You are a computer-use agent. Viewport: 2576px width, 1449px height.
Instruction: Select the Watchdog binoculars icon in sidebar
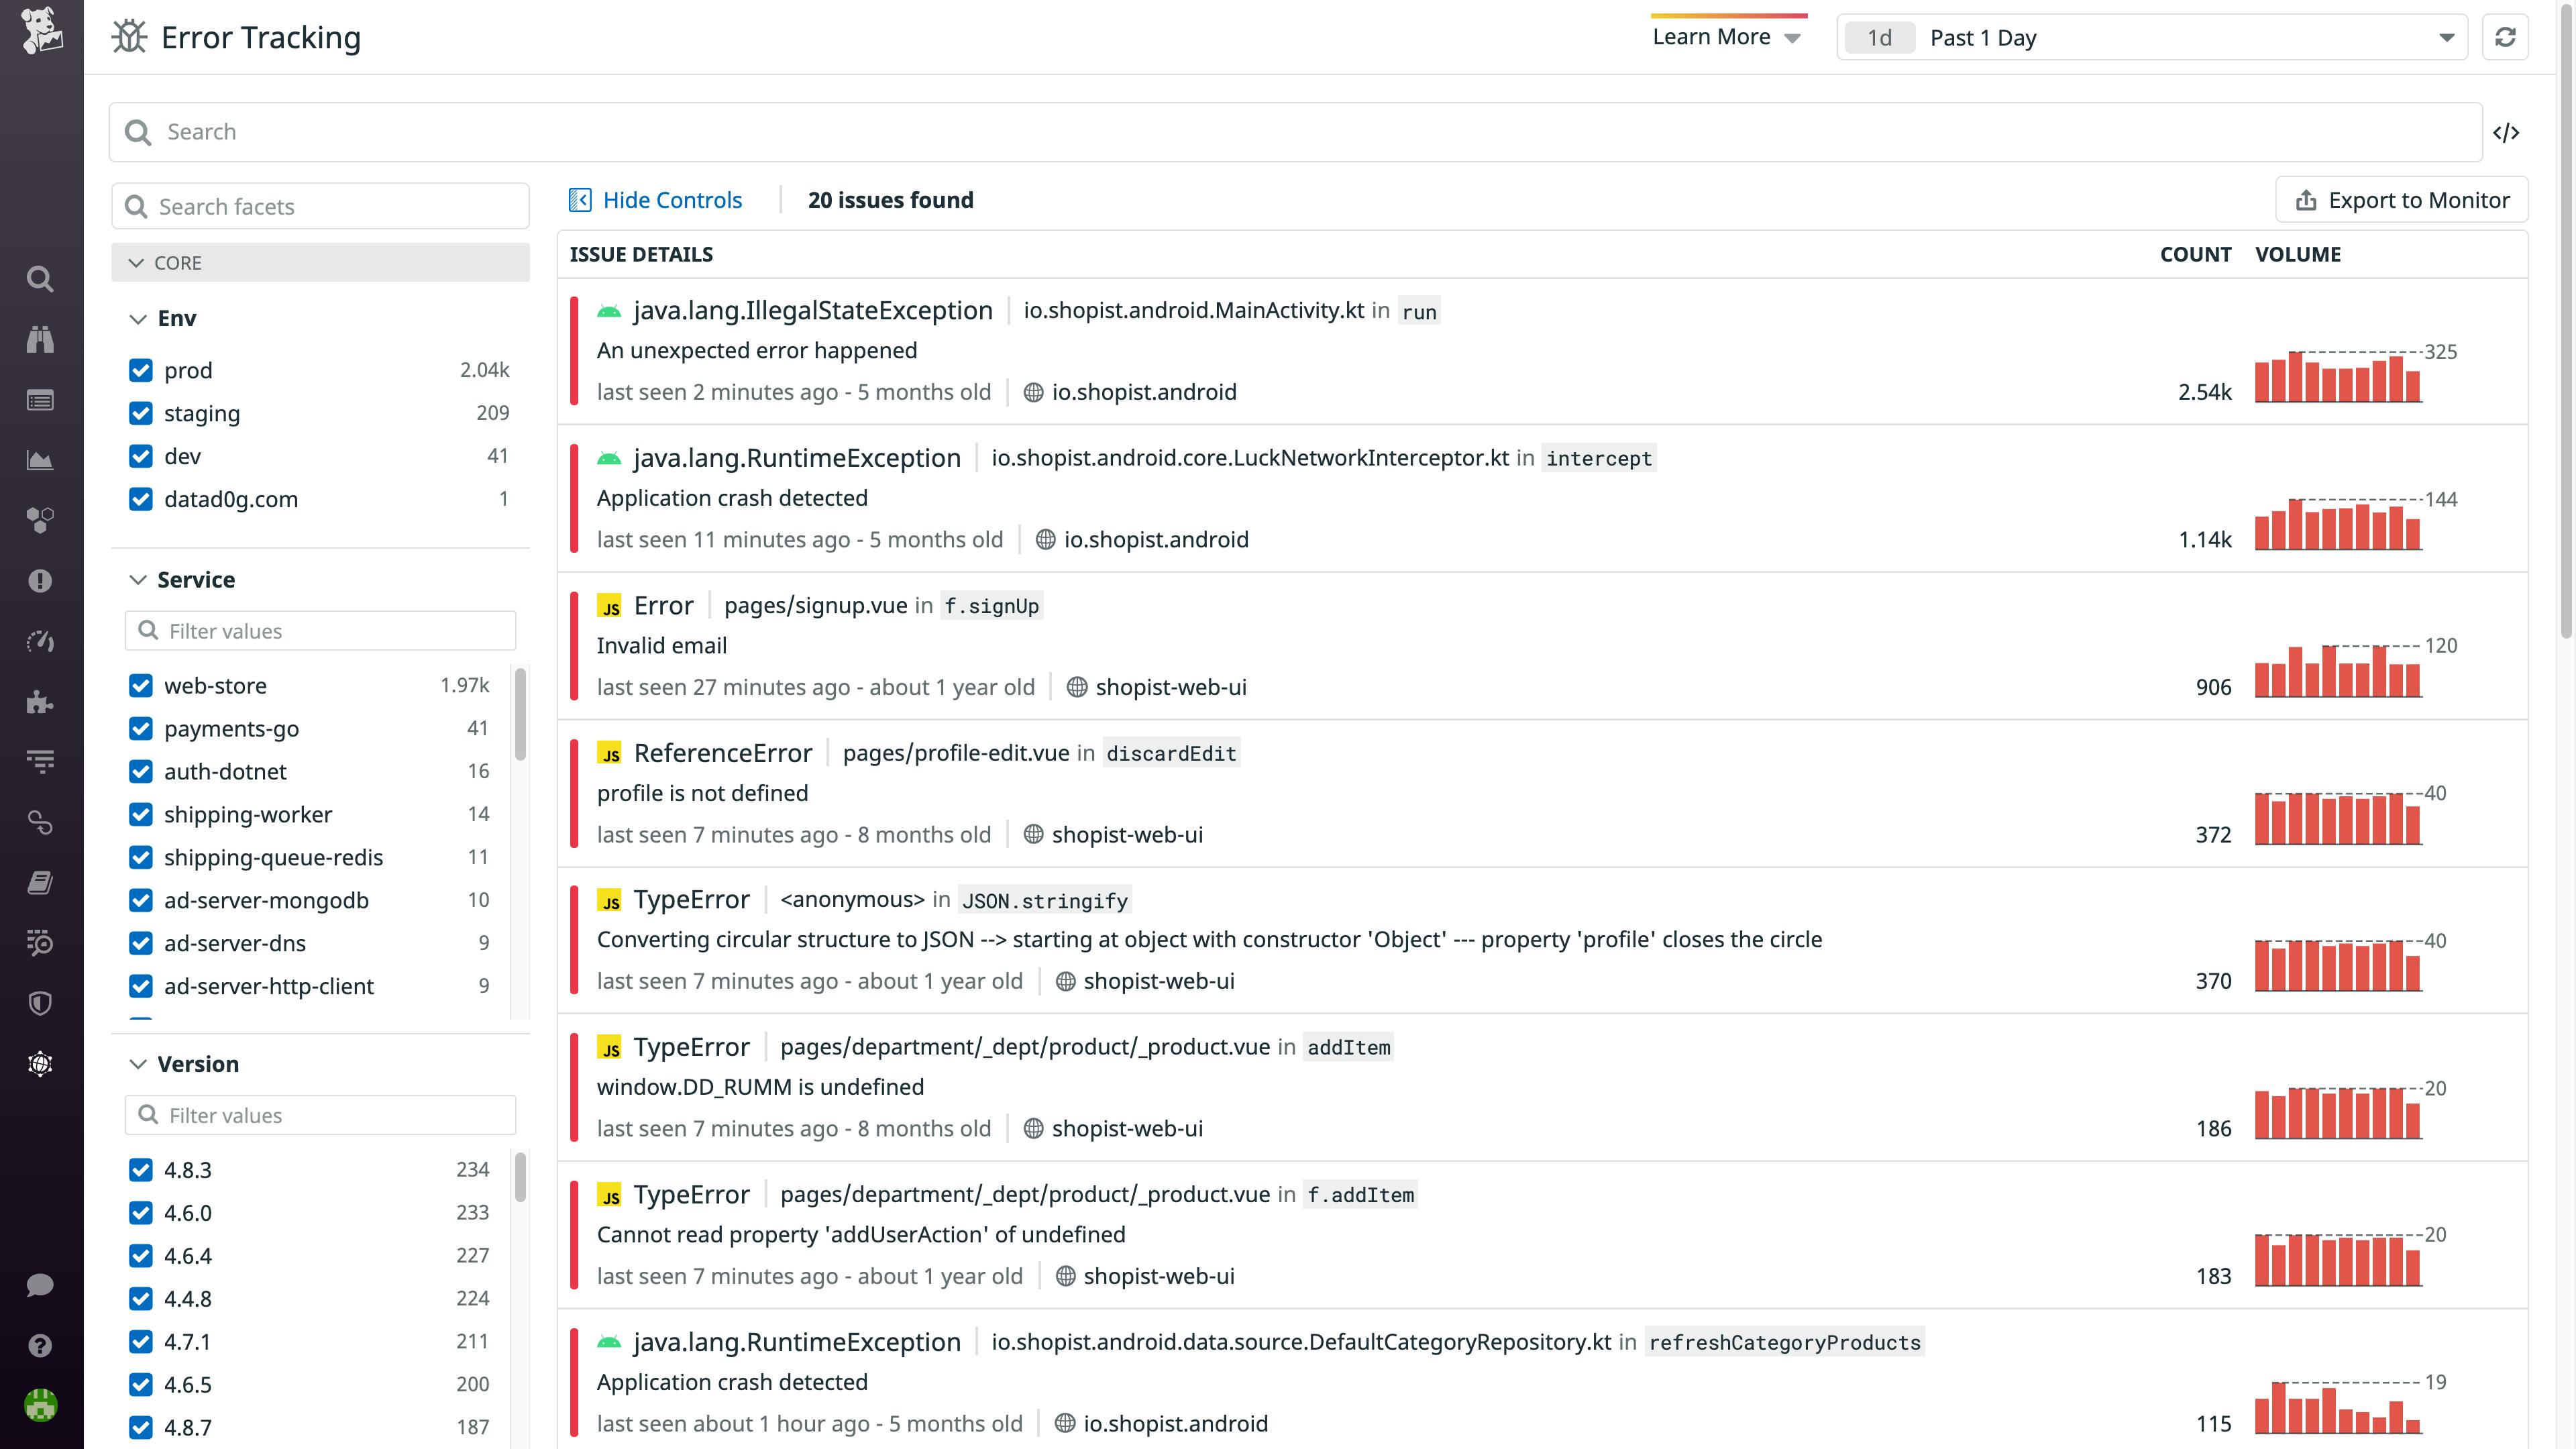point(40,340)
